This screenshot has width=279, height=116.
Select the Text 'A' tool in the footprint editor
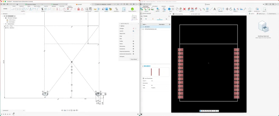click(x=215, y=9)
